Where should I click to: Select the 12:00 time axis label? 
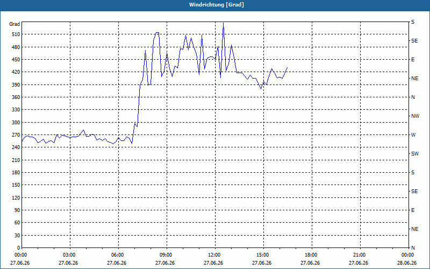click(x=213, y=255)
